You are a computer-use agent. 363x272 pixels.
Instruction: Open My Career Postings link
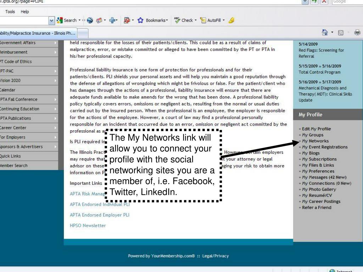pyautogui.click(x=321, y=202)
